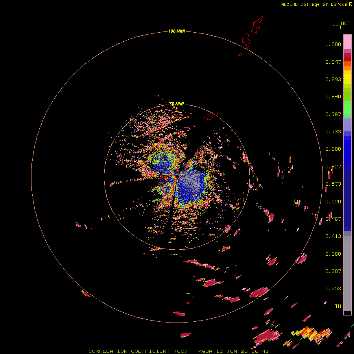Click the red island outline near the 50 NMI ring
This screenshot has width=354, height=354.
tap(210, 116)
